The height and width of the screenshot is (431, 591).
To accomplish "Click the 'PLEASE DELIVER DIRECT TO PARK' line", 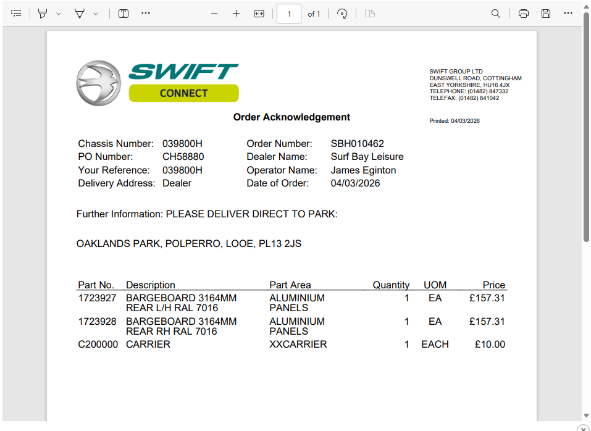I will pyautogui.click(x=252, y=214).
